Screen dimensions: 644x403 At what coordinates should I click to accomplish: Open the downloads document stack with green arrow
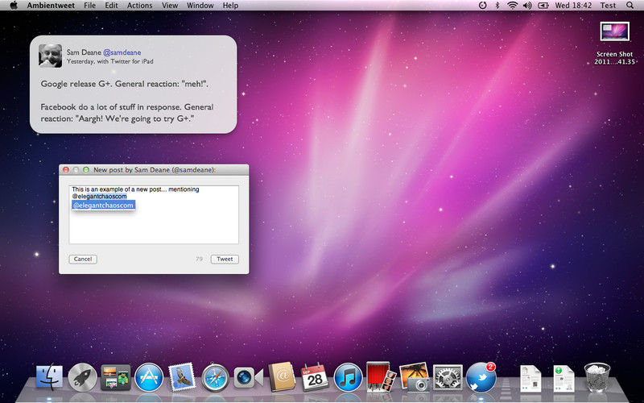click(x=563, y=378)
